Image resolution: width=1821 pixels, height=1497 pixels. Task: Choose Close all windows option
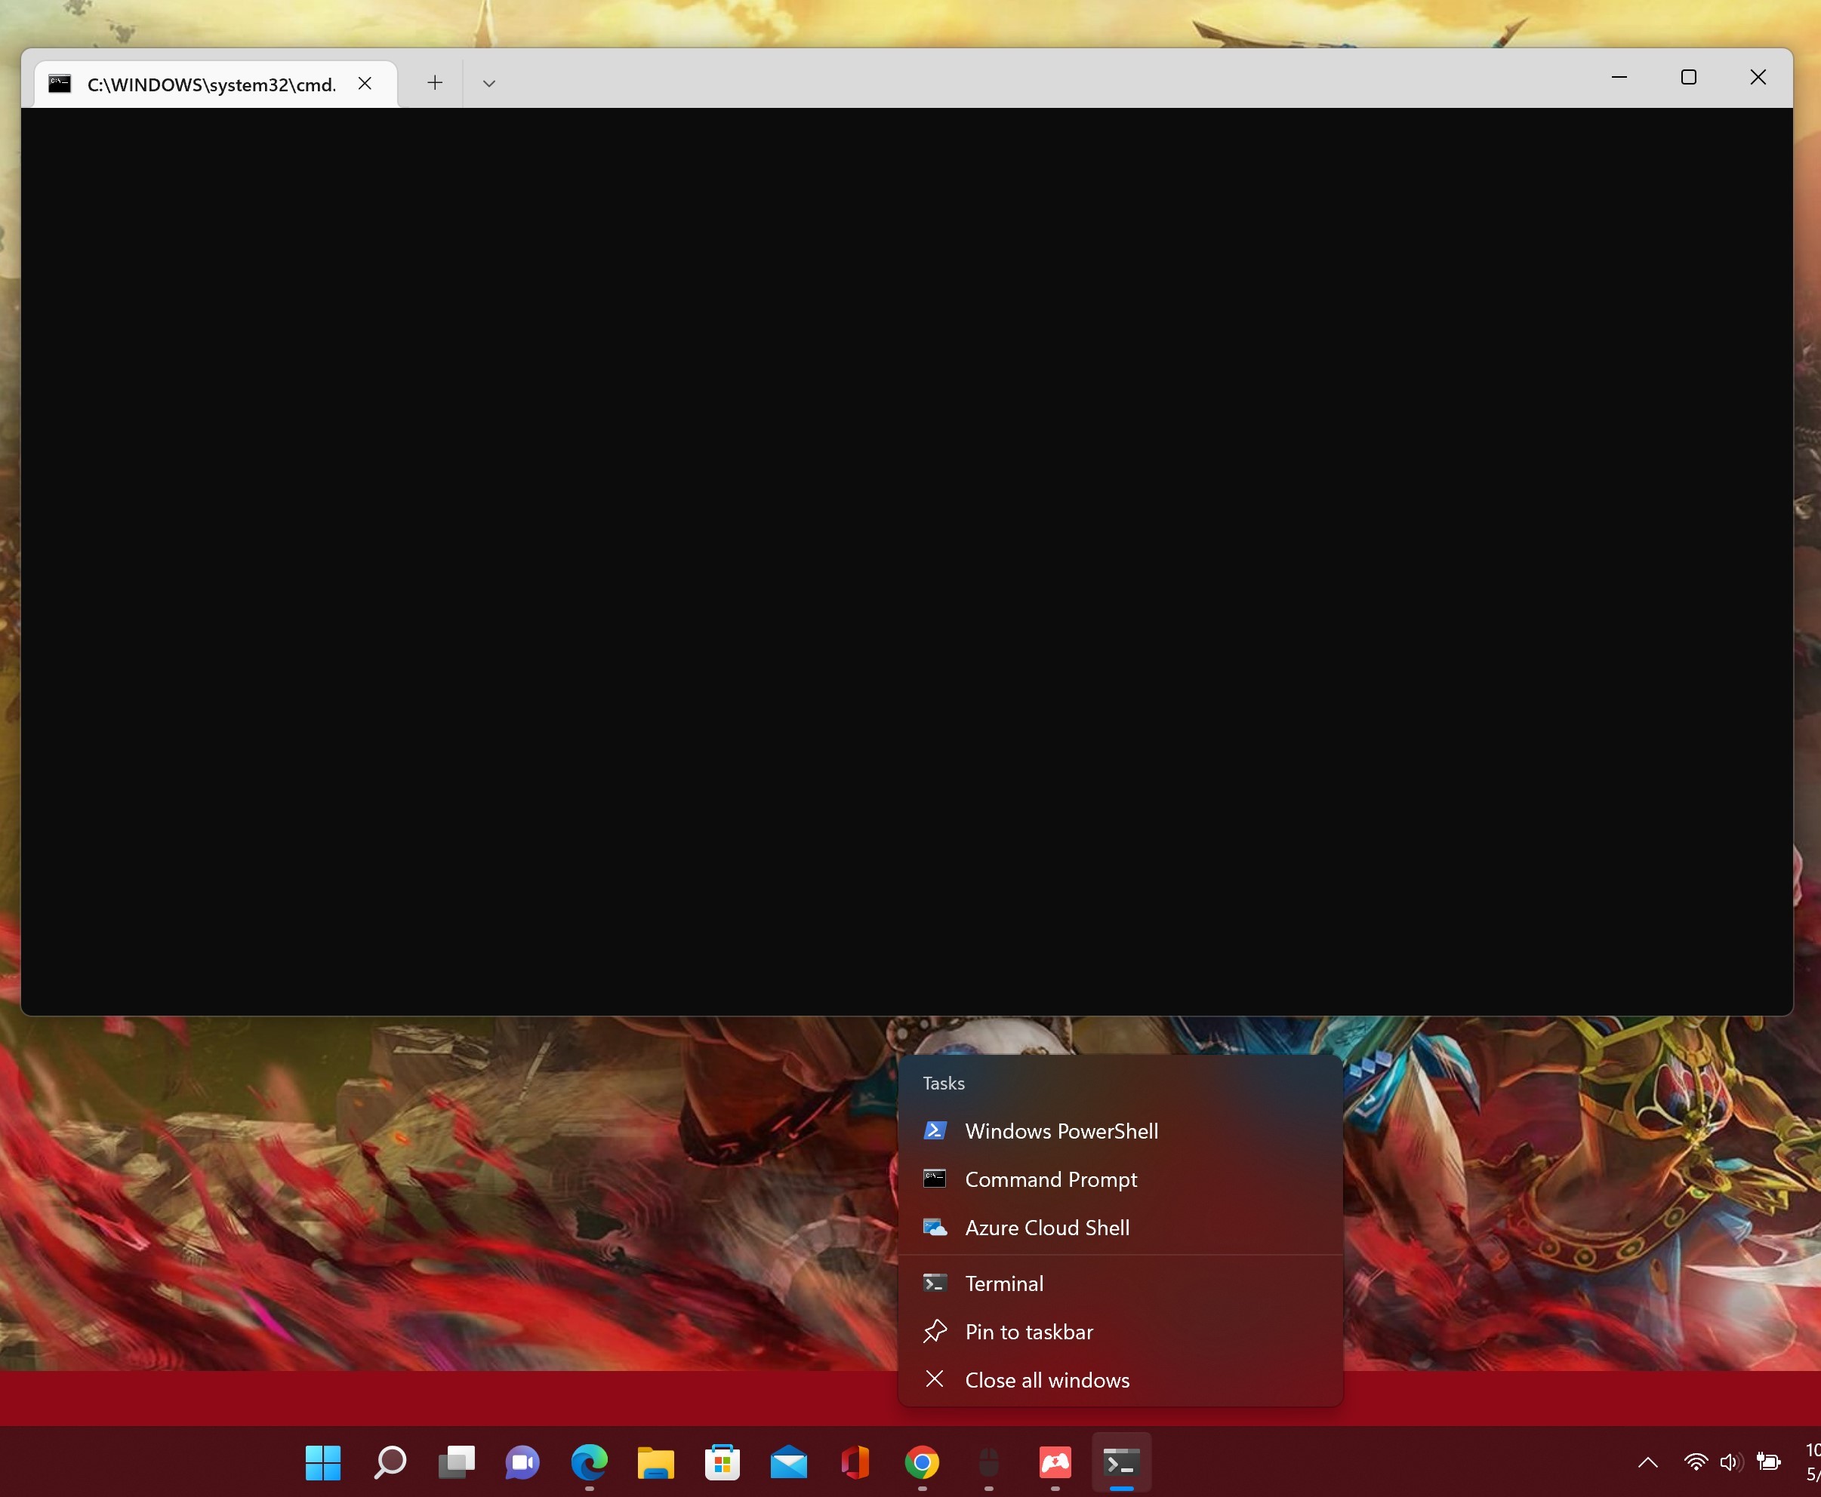1046,1380
